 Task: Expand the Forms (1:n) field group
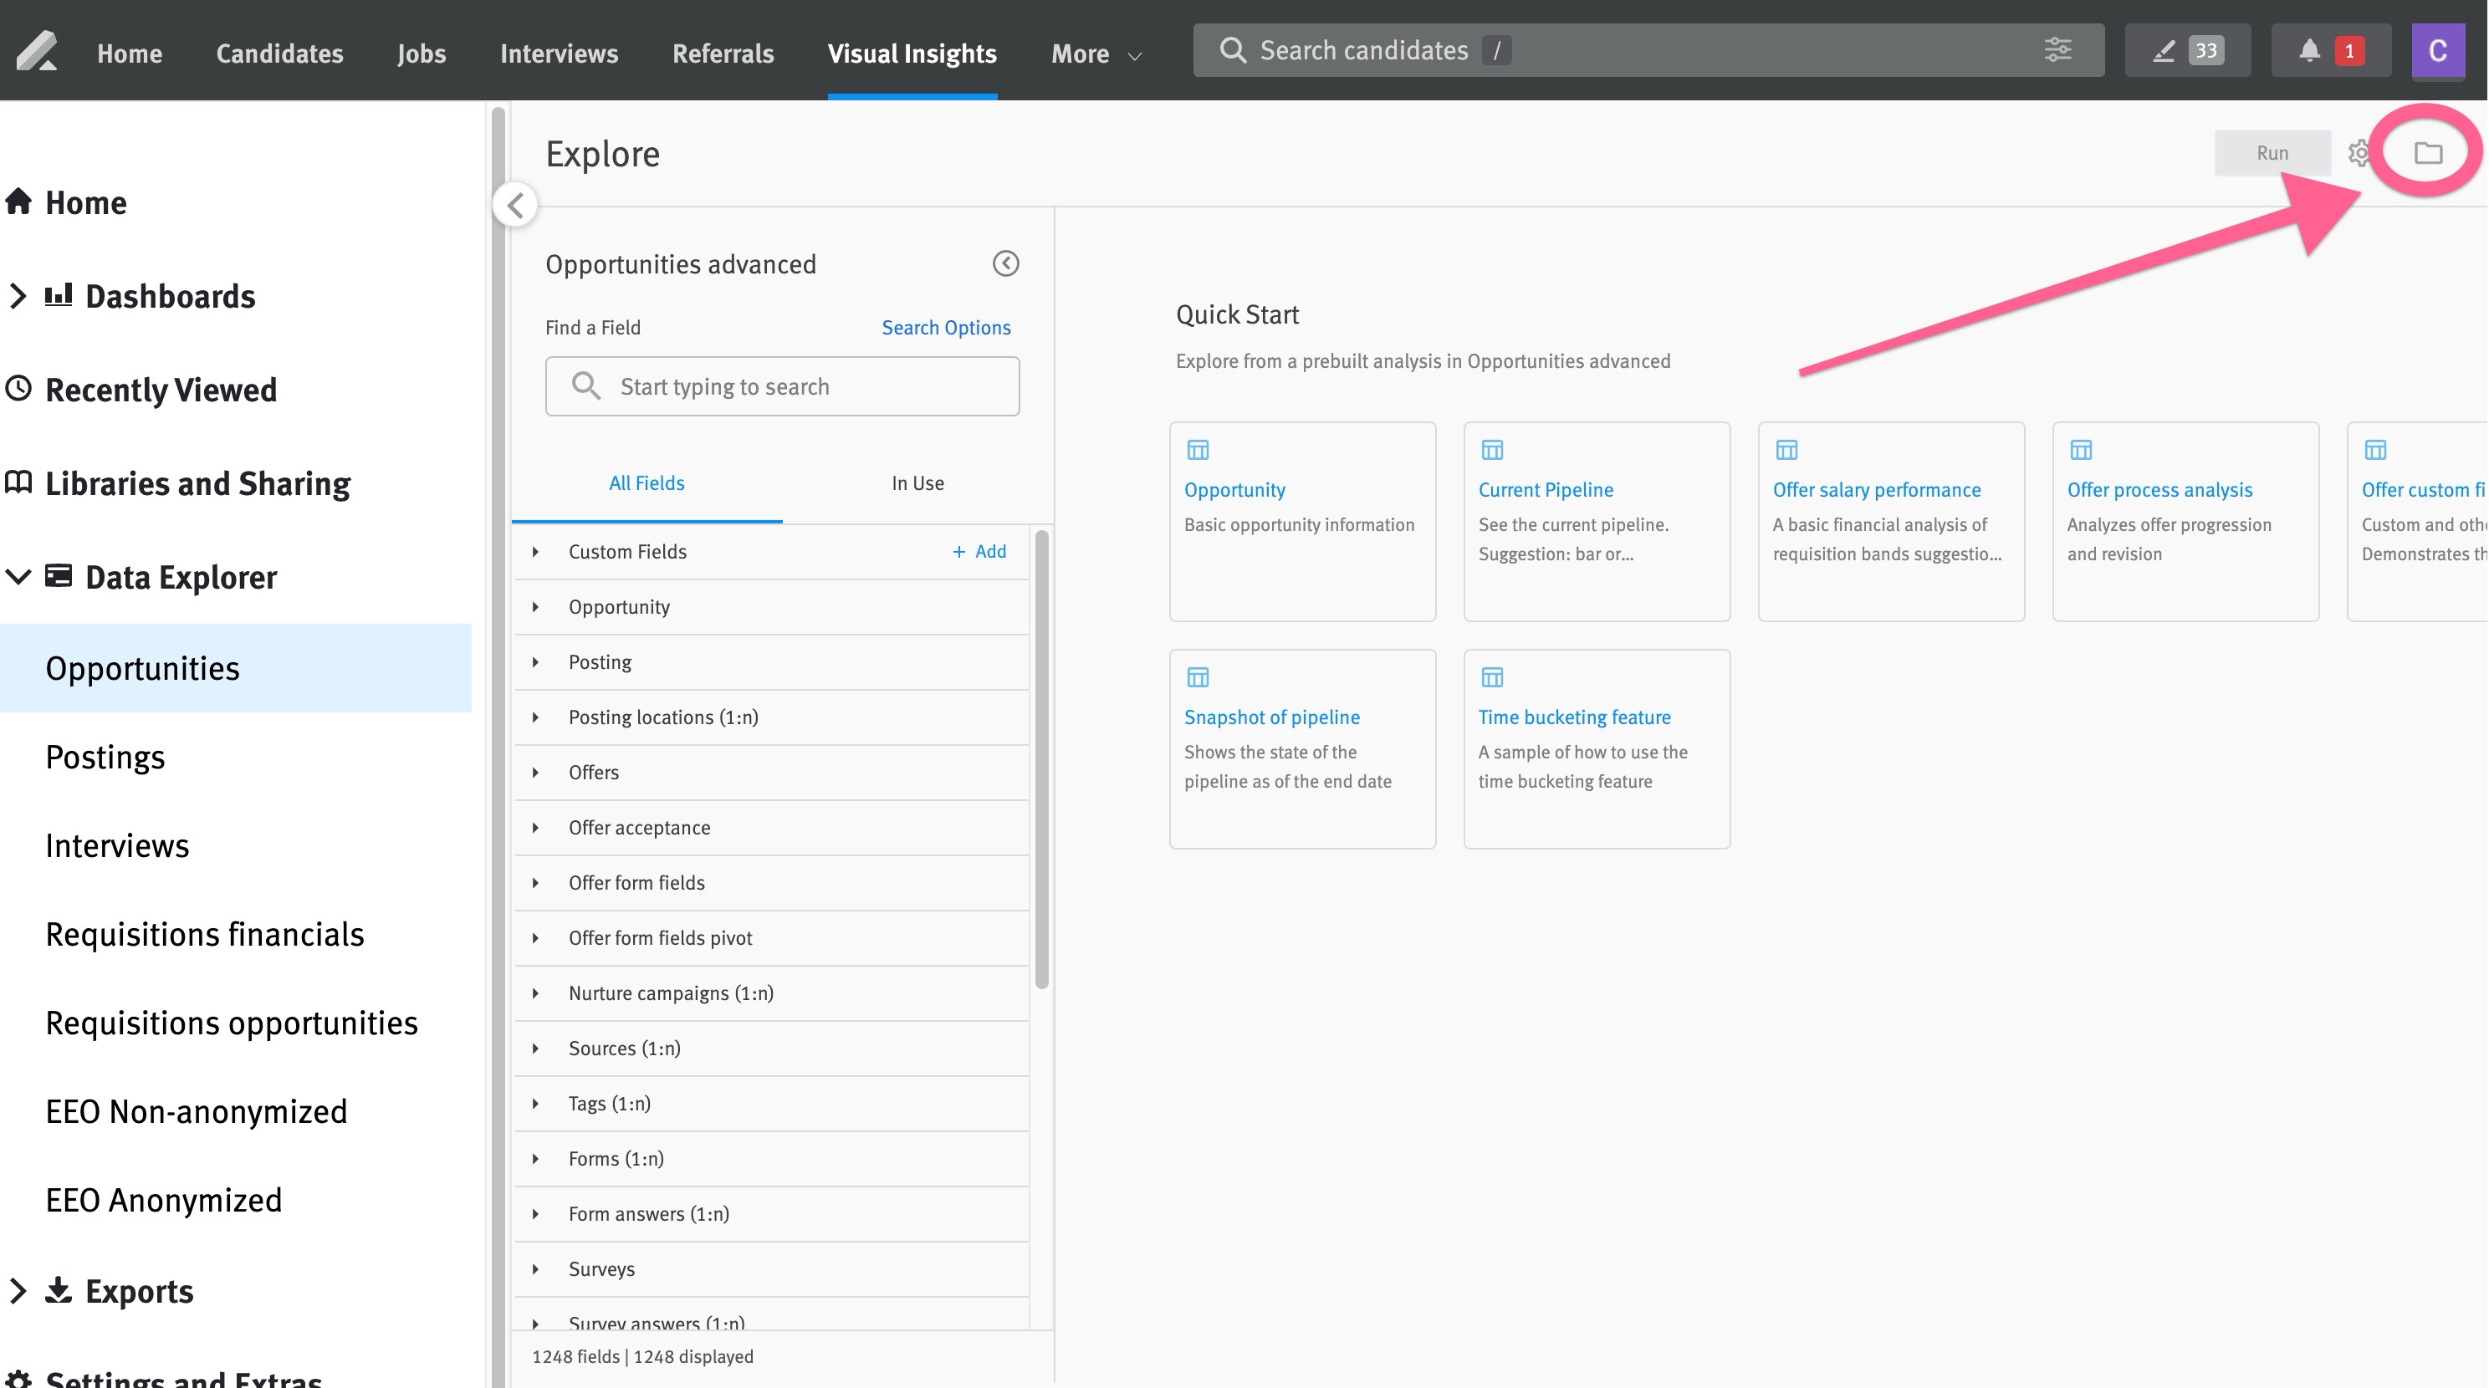point(535,1158)
